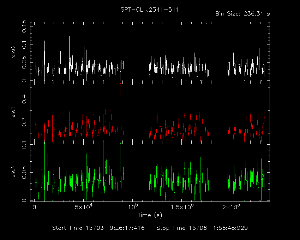Click the 0.2 tick label on xis1 axis
The height and width of the screenshot is (240, 300).
pyautogui.click(x=24, y=122)
